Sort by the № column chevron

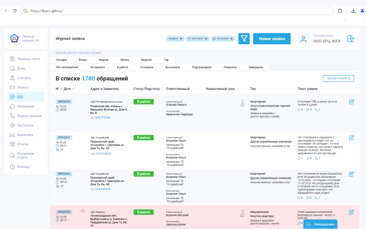point(61,89)
